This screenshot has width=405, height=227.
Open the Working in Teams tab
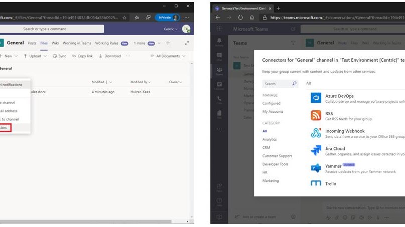(77, 43)
